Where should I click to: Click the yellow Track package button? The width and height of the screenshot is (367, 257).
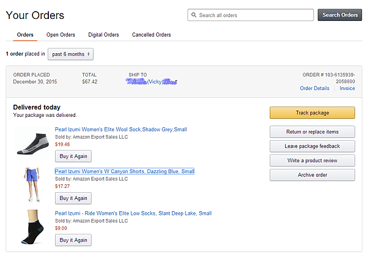tap(312, 113)
